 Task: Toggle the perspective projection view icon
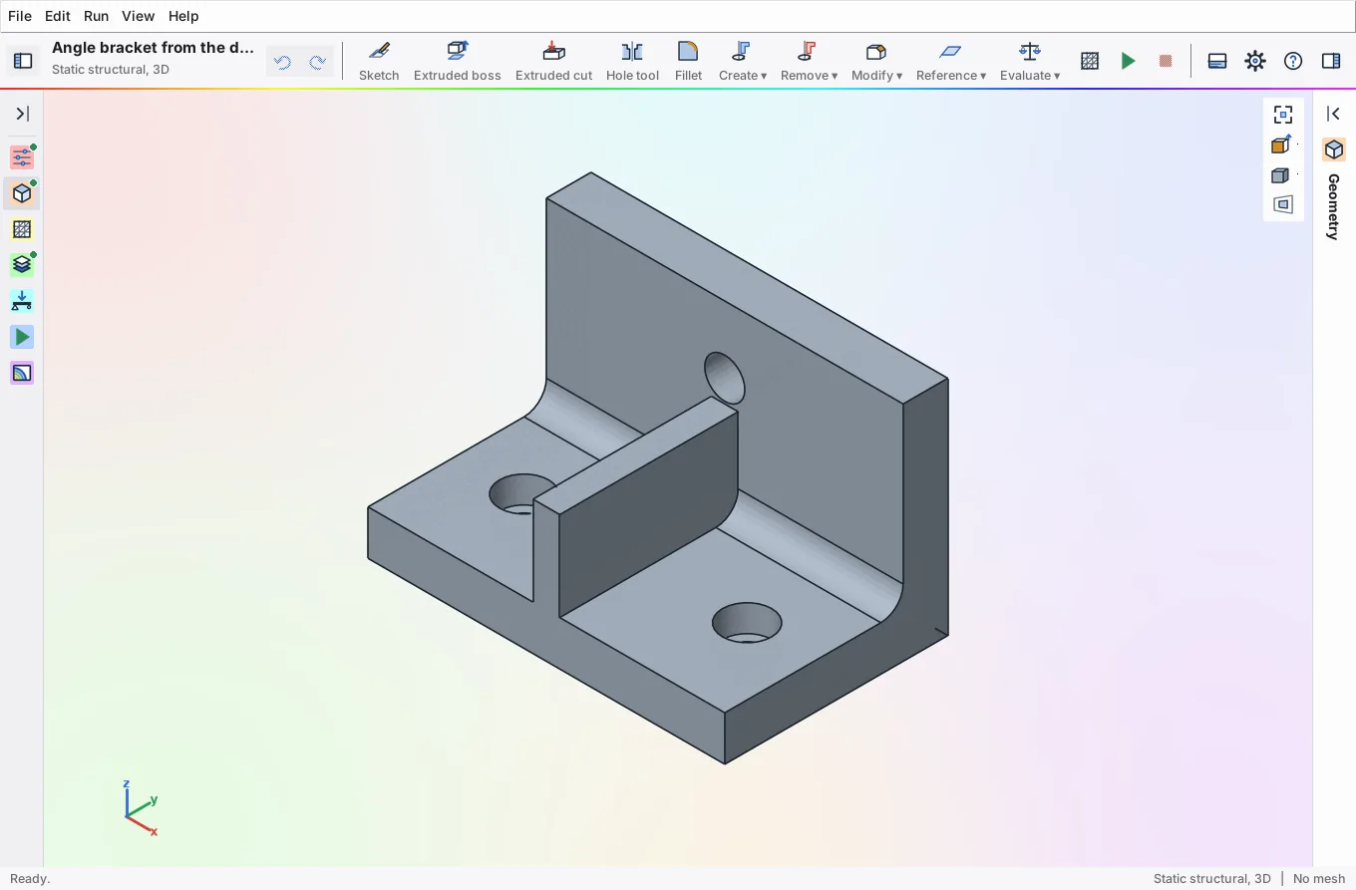tap(1283, 205)
